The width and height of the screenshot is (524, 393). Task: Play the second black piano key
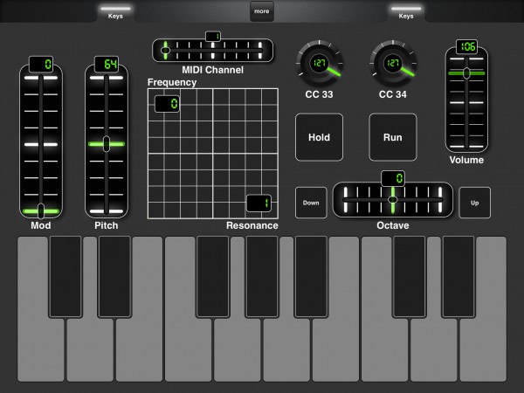click(x=114, y=277)
